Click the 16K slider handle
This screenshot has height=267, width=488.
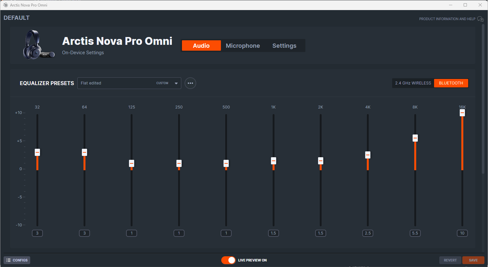[x=462, y=113]
